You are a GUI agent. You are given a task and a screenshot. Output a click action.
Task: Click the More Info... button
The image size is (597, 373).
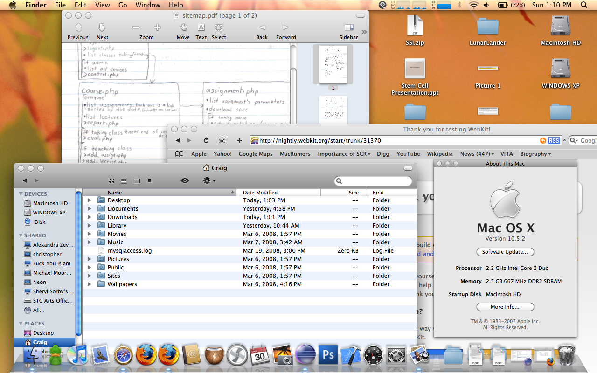(505, 307)
